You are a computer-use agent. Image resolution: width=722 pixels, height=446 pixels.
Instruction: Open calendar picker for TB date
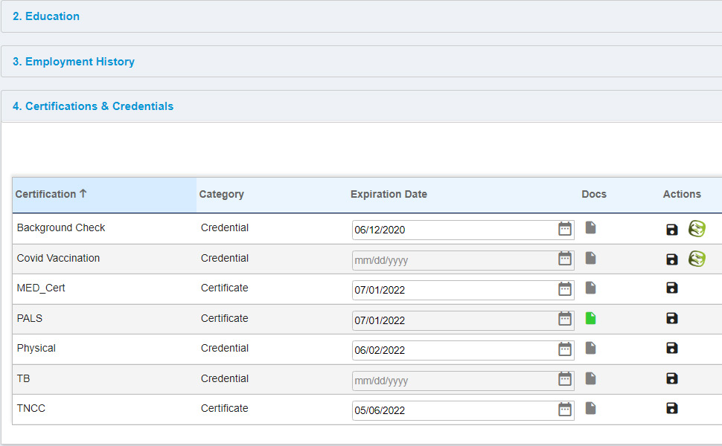(564, 379)
